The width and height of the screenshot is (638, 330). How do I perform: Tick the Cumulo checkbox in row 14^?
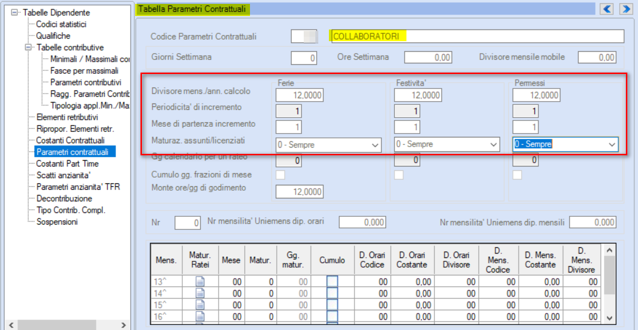point(332,293)
